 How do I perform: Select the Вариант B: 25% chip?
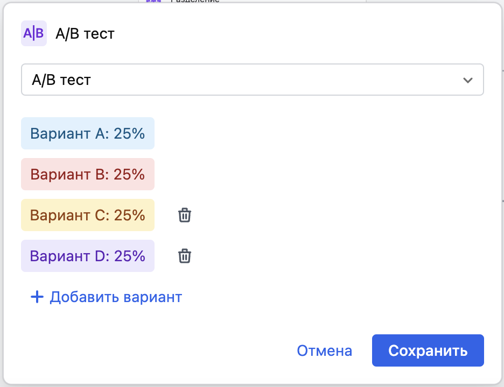[87, 174]
